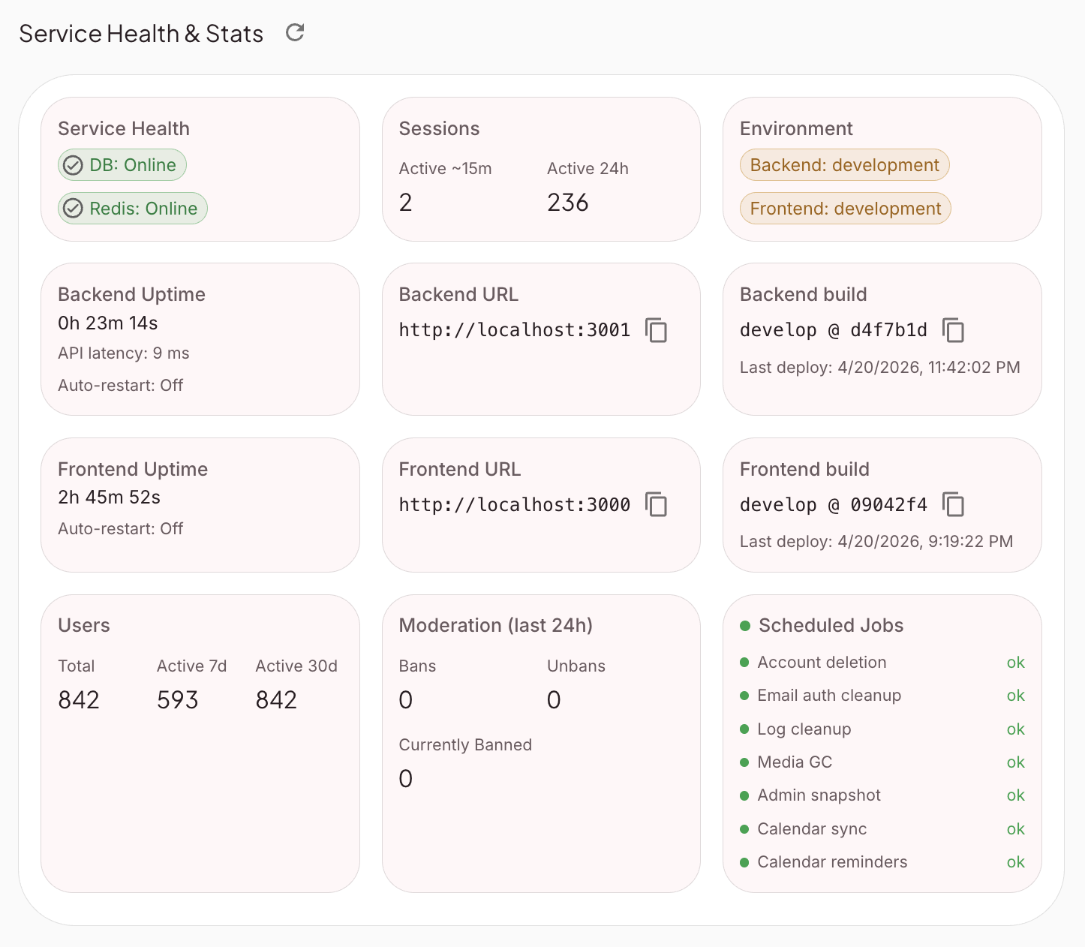Copy the Backend URL with copy icon
This screenshot has height=947, width=1085.
click(x=657, y=330)
